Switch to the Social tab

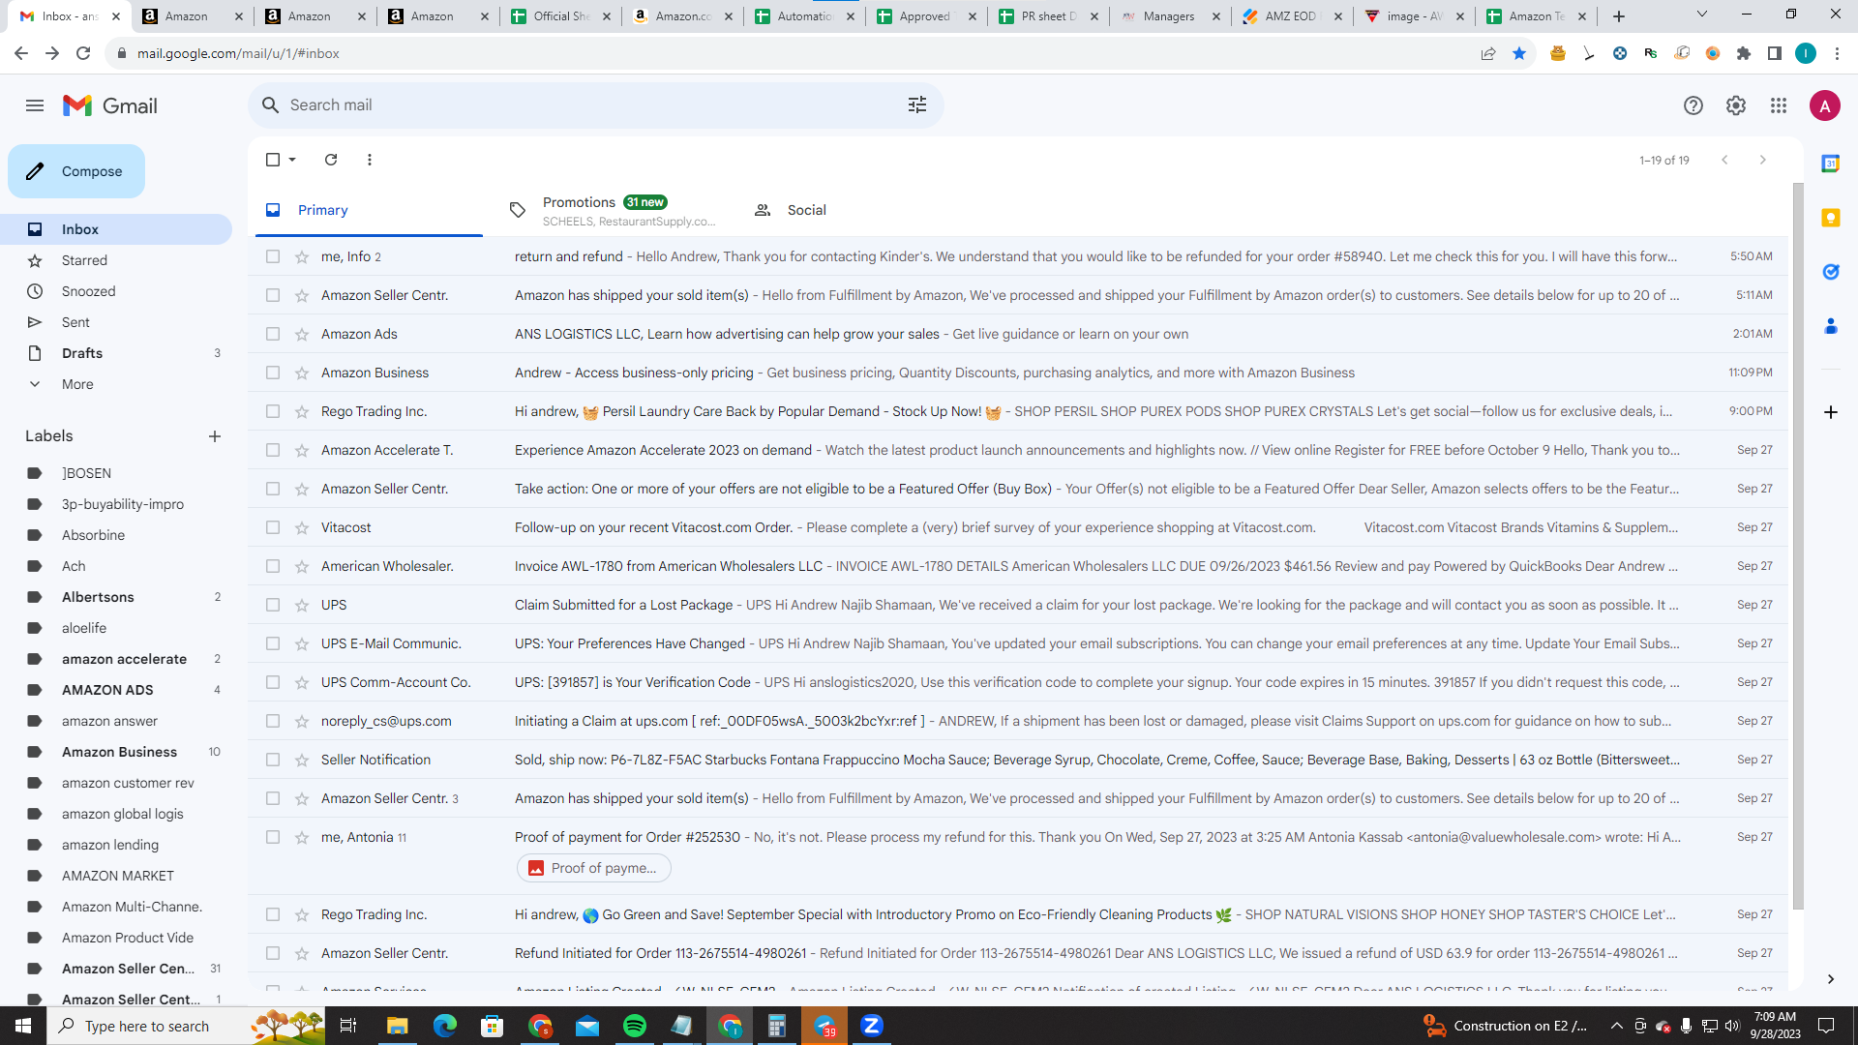pos(857,210)
